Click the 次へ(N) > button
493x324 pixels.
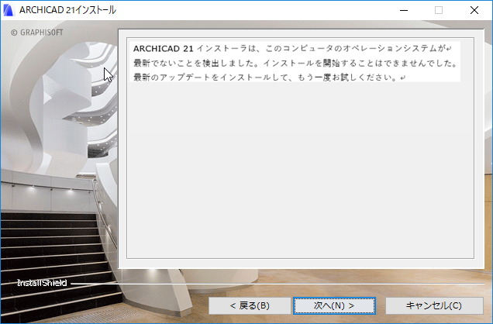[x=334, y=305]
